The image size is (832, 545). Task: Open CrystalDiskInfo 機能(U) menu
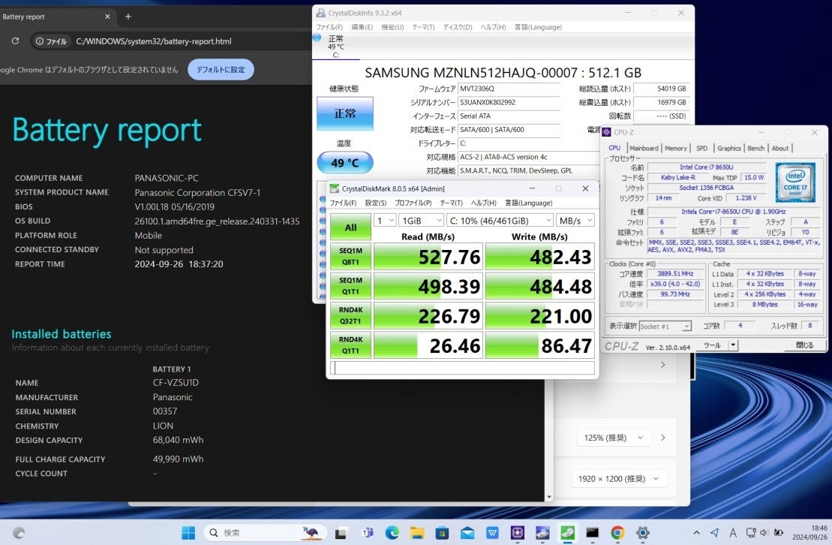(392, 27)
